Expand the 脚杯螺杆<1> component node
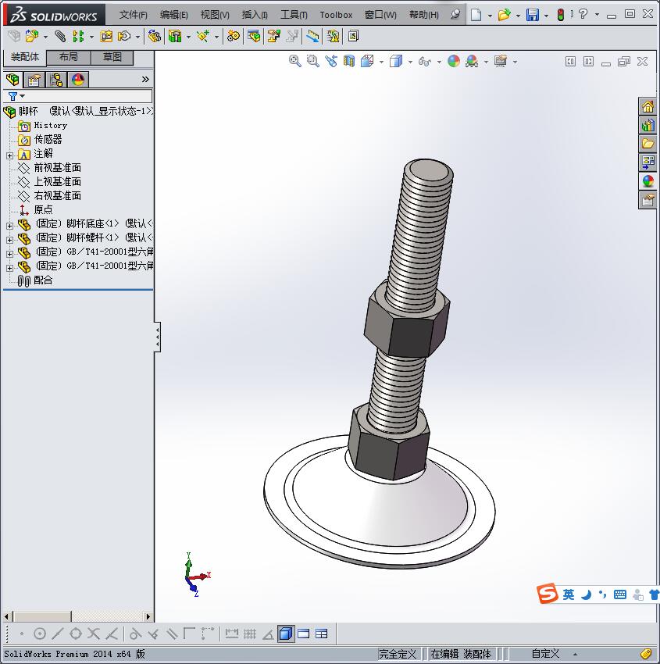Viewport: 660px width, 664px height. point(9,240)
